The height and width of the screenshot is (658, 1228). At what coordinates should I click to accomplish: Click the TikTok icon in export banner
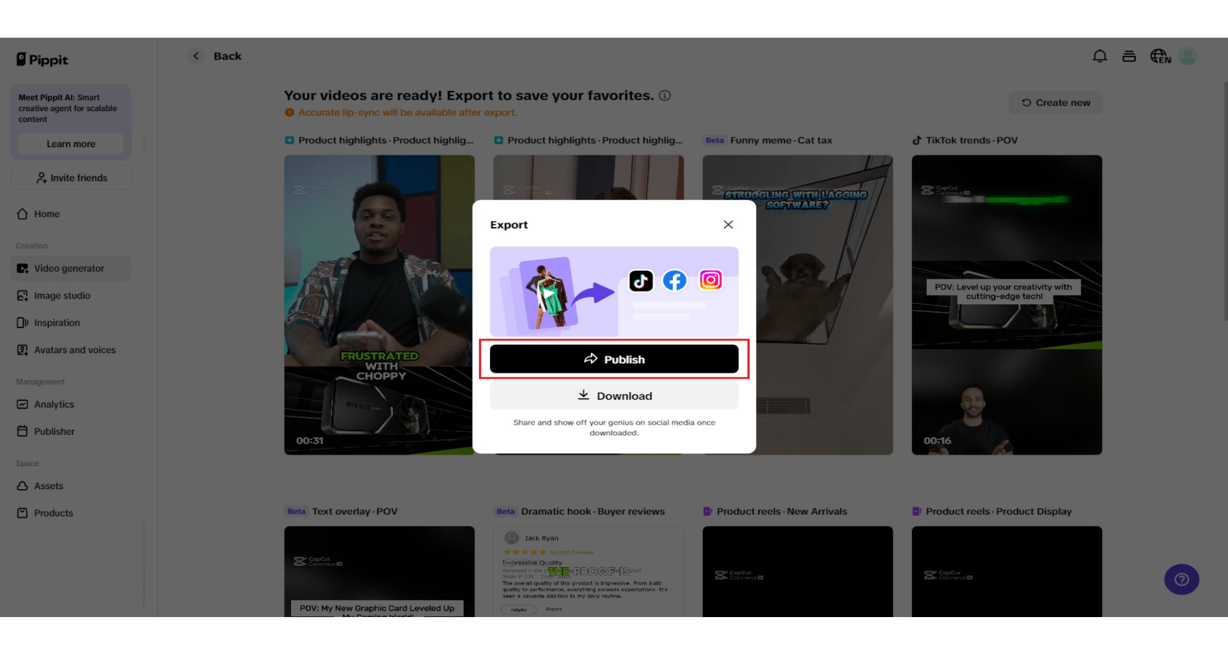641,281
